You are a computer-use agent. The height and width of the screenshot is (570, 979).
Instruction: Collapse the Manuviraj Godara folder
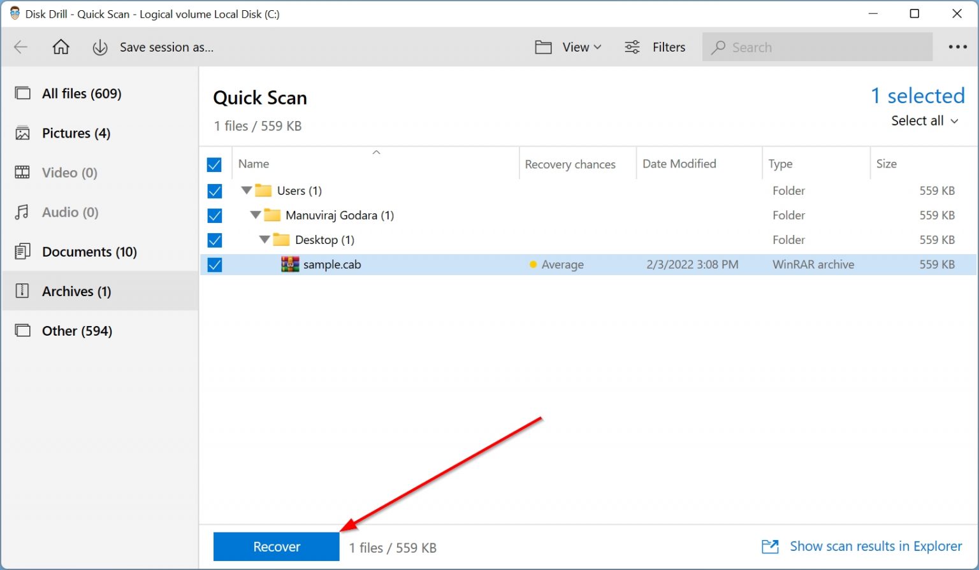[256, 215]
